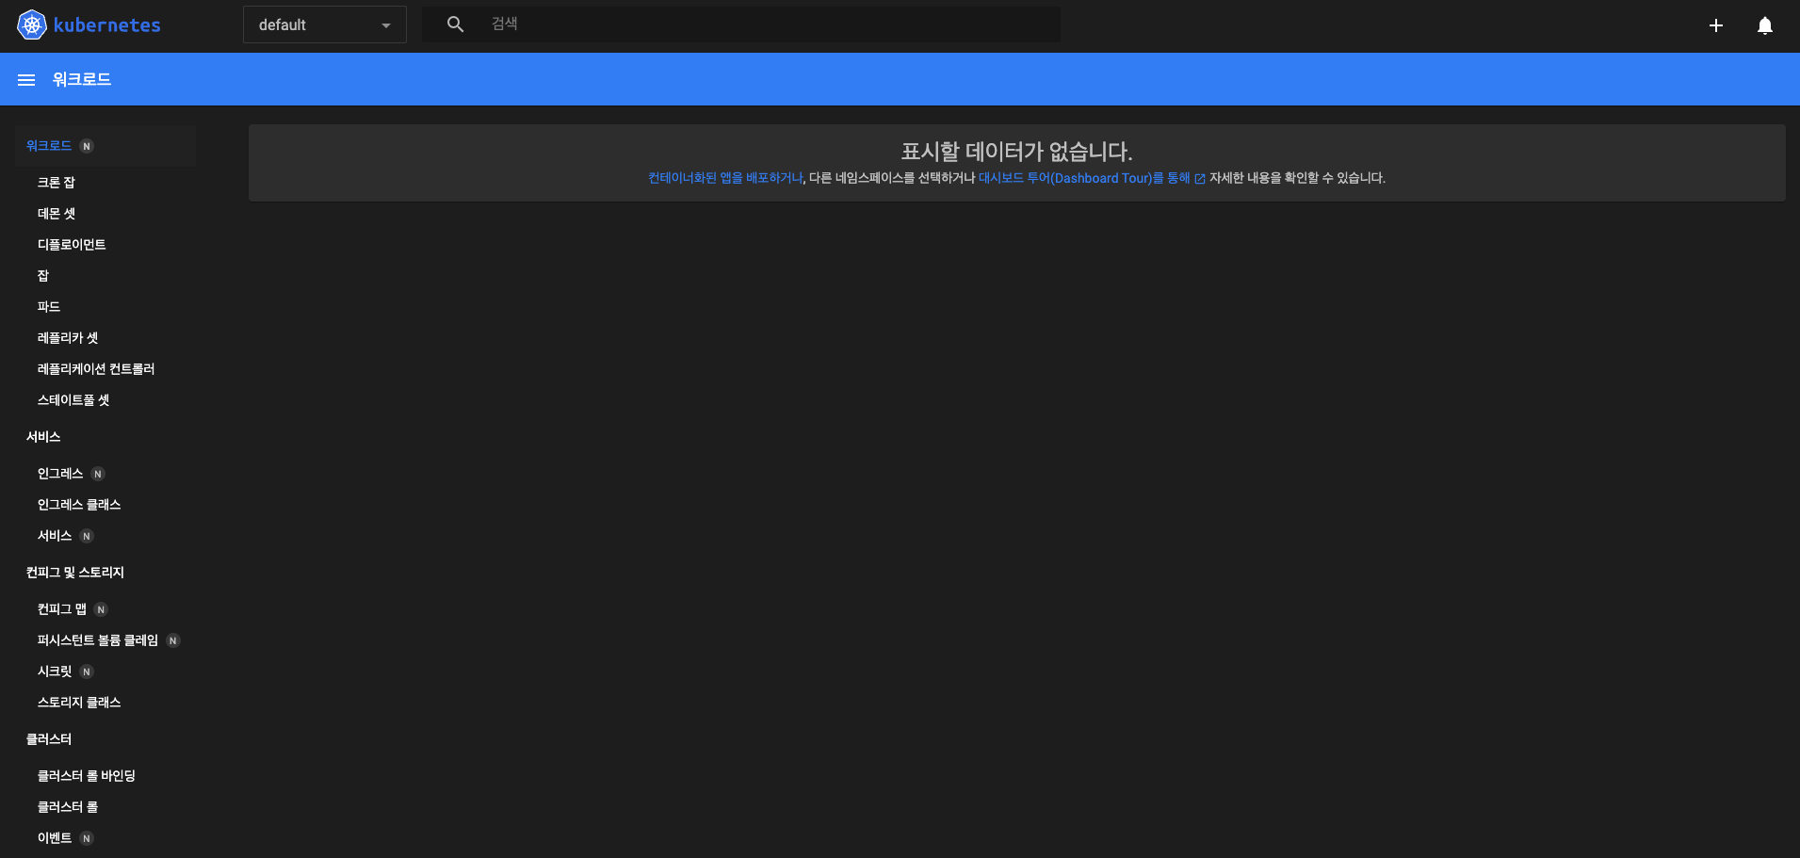The height and width of the screenshot is (858, 1800).
Task: Click the kubernetes wordmark text
Action: click(107, 25)
